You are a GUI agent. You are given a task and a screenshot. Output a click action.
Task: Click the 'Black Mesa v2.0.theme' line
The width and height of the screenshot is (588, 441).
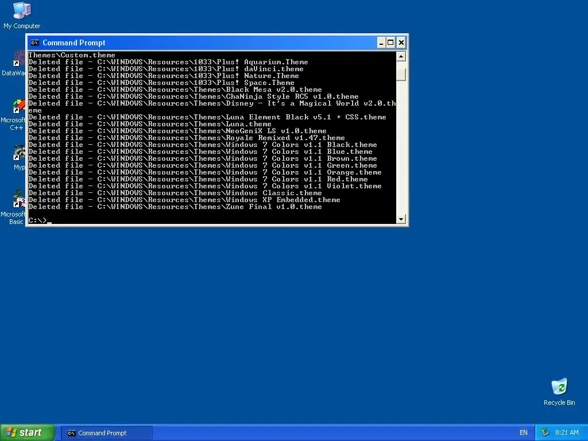(175, 90)
